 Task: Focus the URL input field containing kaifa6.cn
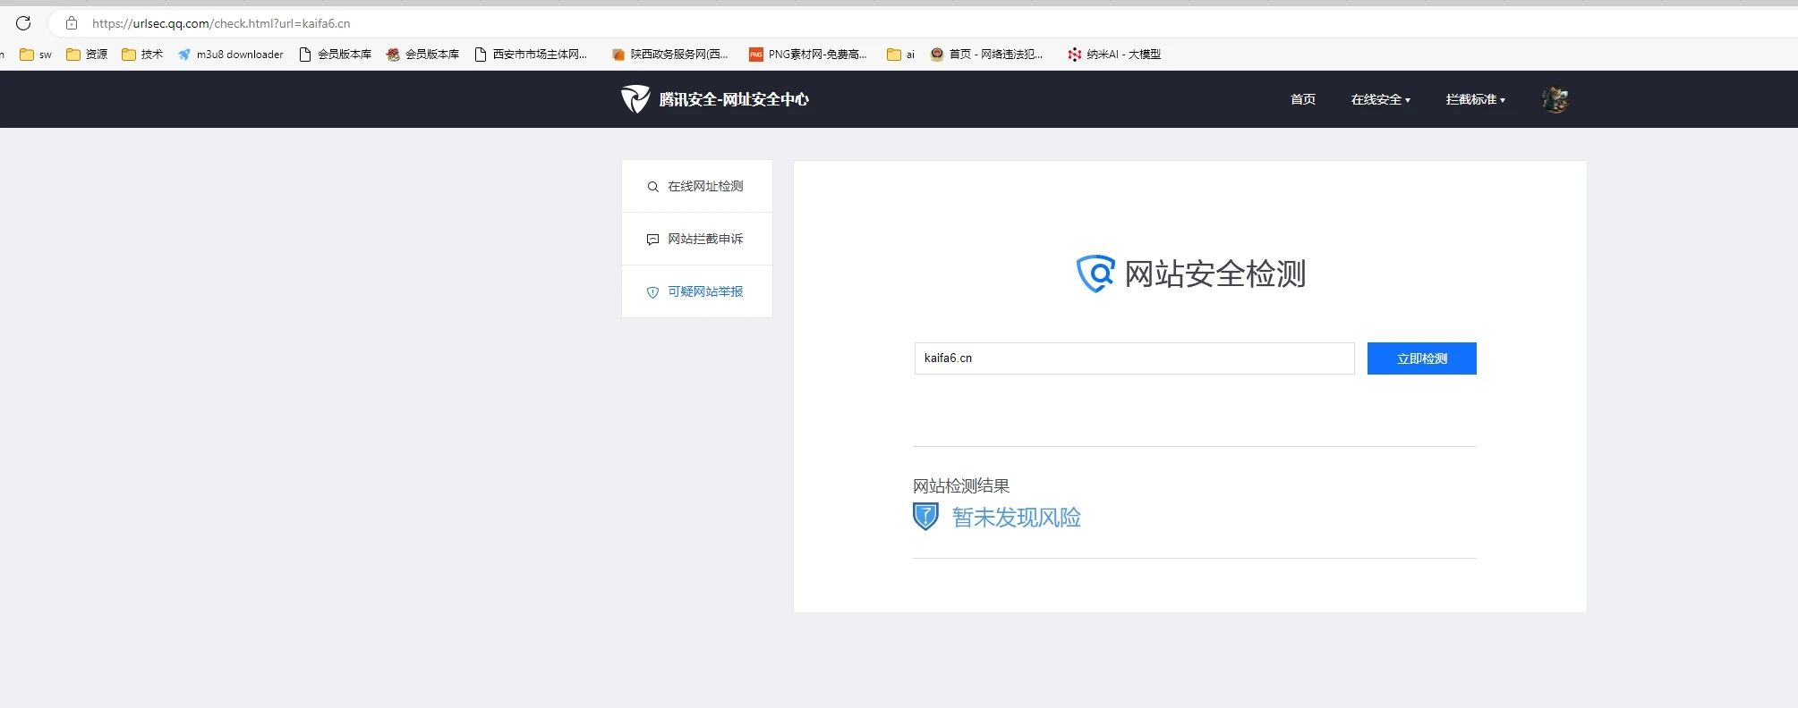(x=1134, y=358)
